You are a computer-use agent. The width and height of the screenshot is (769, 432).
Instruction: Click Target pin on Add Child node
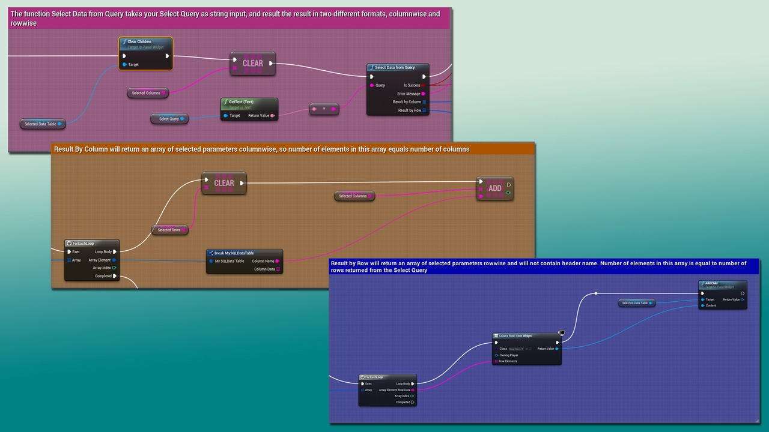pyautogui.click(x=702, y=299)
